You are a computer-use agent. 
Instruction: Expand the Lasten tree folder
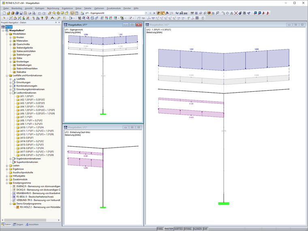pos(7,166)
